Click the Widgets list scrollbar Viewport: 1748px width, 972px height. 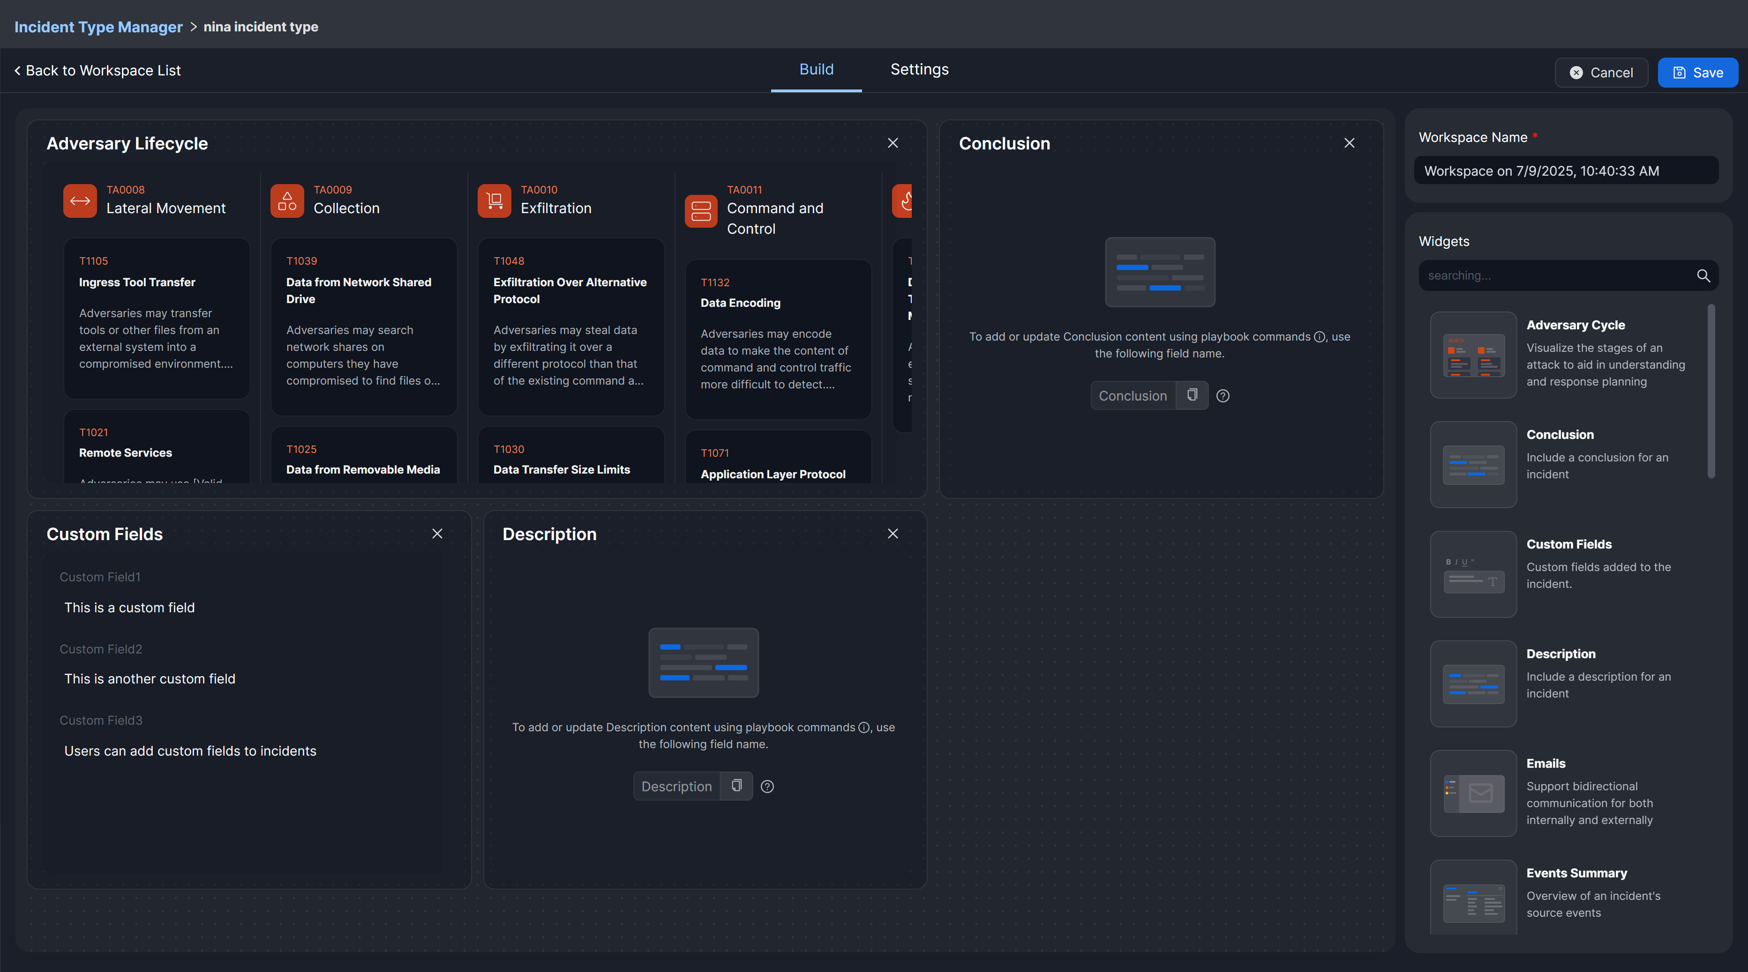(x=1710, y=392)
